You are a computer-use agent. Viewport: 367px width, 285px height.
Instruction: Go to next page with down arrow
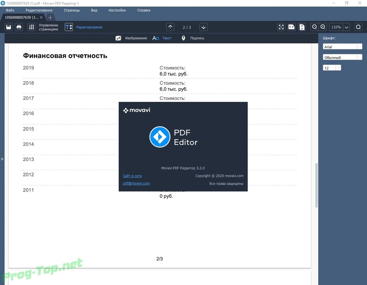click(203, 27)
